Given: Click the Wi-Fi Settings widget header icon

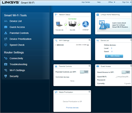Looking at the screenshot, I should click(x=56, y=40).
